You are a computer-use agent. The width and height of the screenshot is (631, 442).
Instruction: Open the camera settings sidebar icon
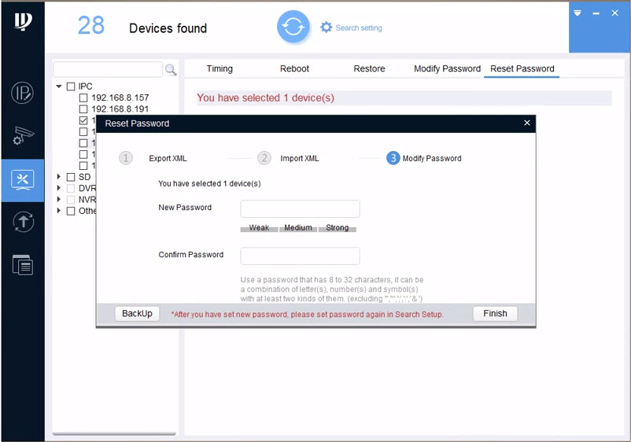tap(22, 136)
